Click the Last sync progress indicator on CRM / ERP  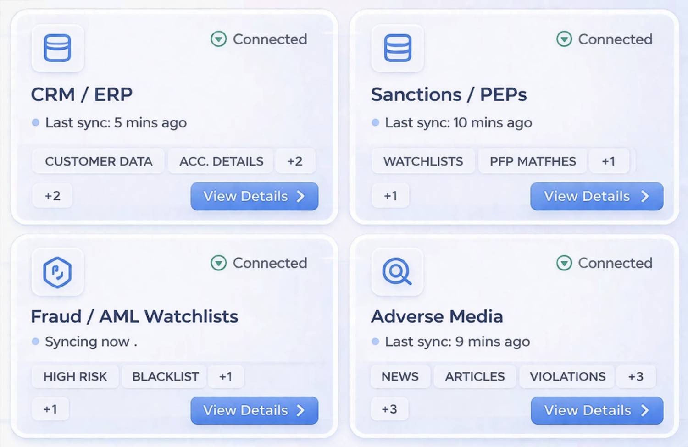click(35, 122)
